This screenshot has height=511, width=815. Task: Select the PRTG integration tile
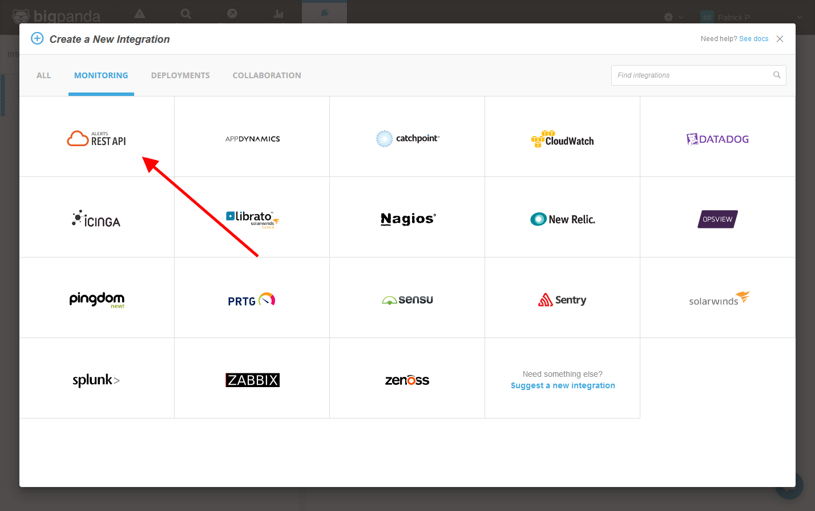pos(252,300)
